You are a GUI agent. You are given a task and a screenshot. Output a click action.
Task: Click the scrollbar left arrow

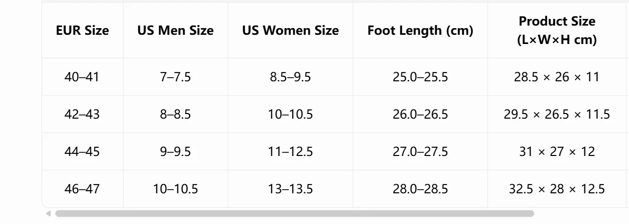pyautogui.click(x=48, y=214)
